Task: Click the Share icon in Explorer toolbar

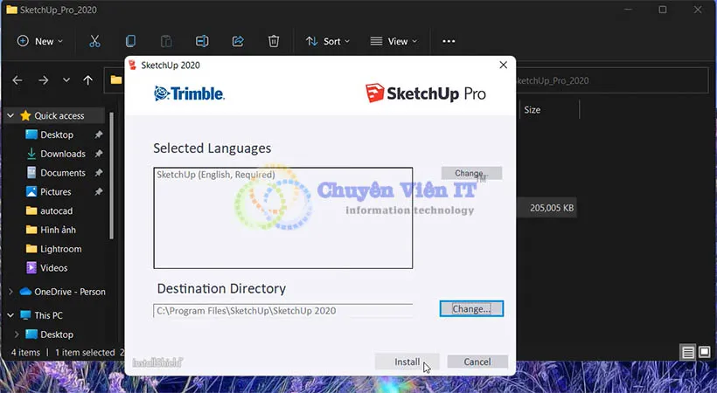Action: (x=238, y=41)
